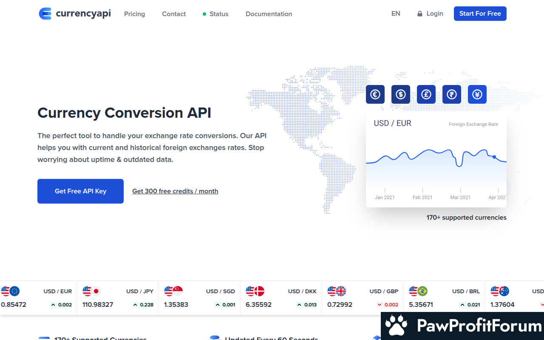Select the Rupee currency icon

452,94
